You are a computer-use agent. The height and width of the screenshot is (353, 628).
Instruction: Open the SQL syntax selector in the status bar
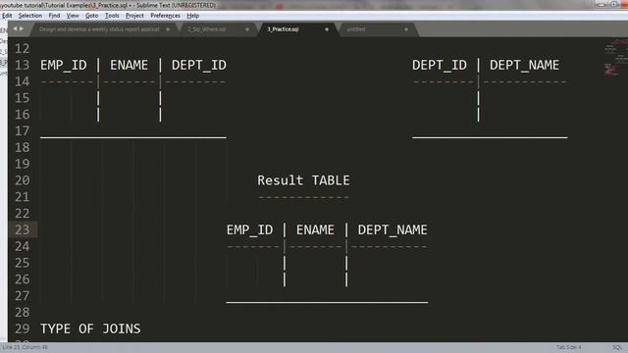tap(617, 347)
